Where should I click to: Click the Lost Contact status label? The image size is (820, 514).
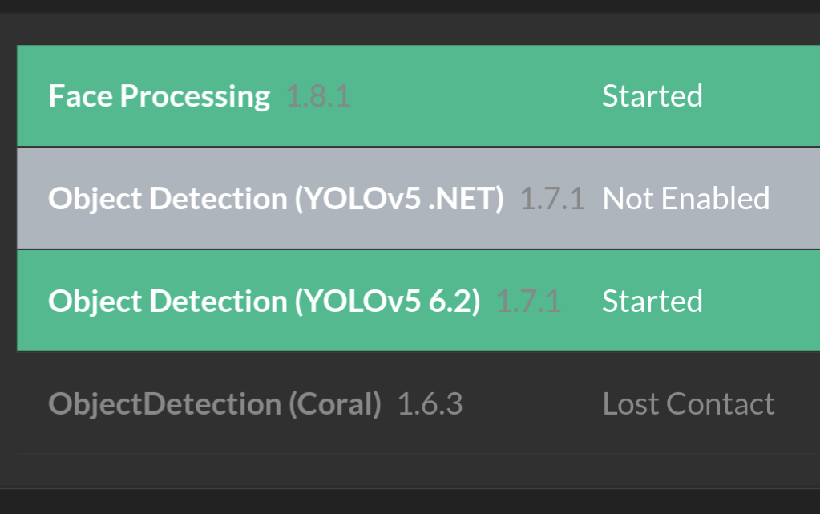(688, 403)
